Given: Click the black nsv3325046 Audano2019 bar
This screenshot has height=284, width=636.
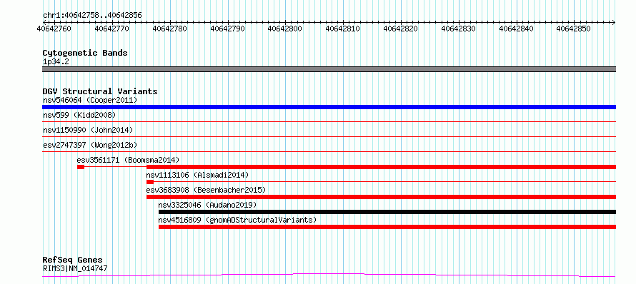Looking at the screenshot, I should coord(387,212).
